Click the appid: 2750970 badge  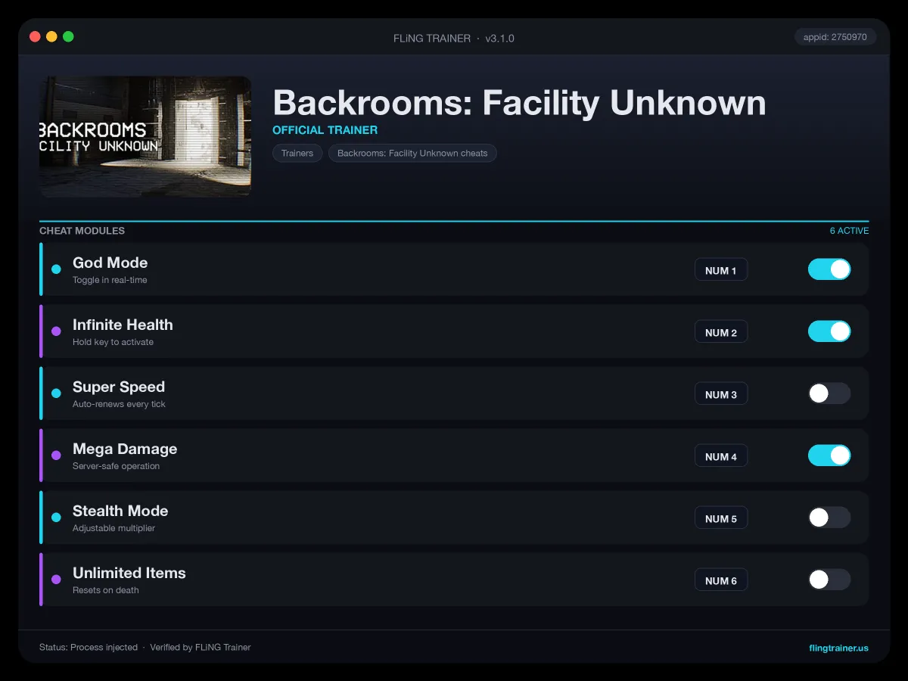[835, 37]
